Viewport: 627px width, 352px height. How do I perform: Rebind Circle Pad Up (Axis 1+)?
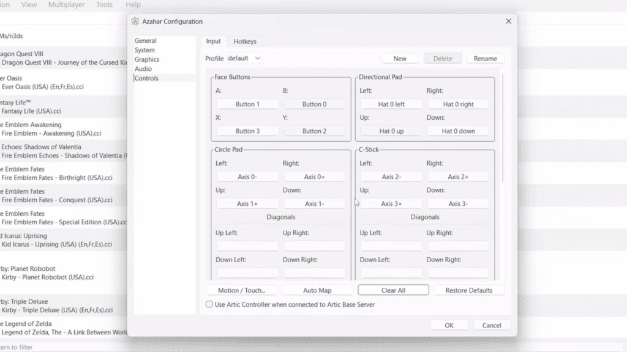(x=247, y=204)
